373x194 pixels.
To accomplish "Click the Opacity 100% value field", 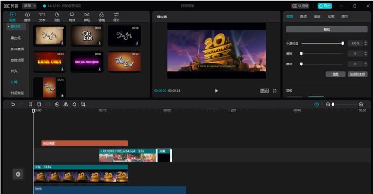I will tap(355, 43).
